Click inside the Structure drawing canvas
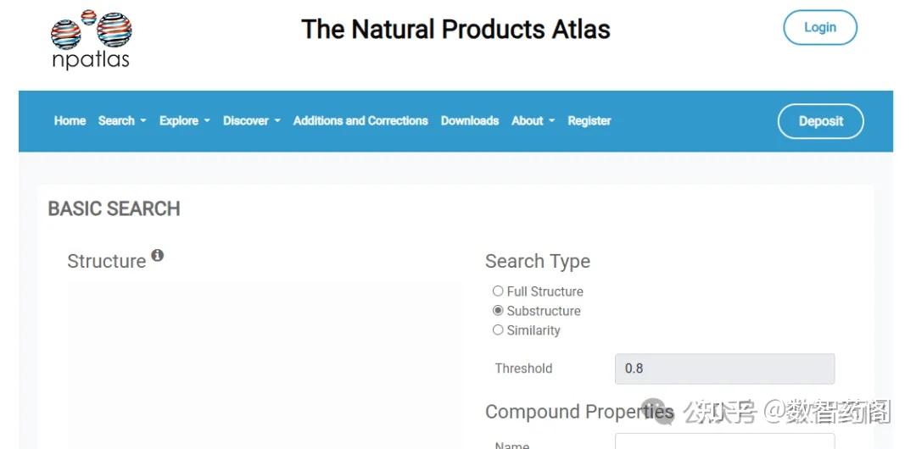 tap(265, 364)
